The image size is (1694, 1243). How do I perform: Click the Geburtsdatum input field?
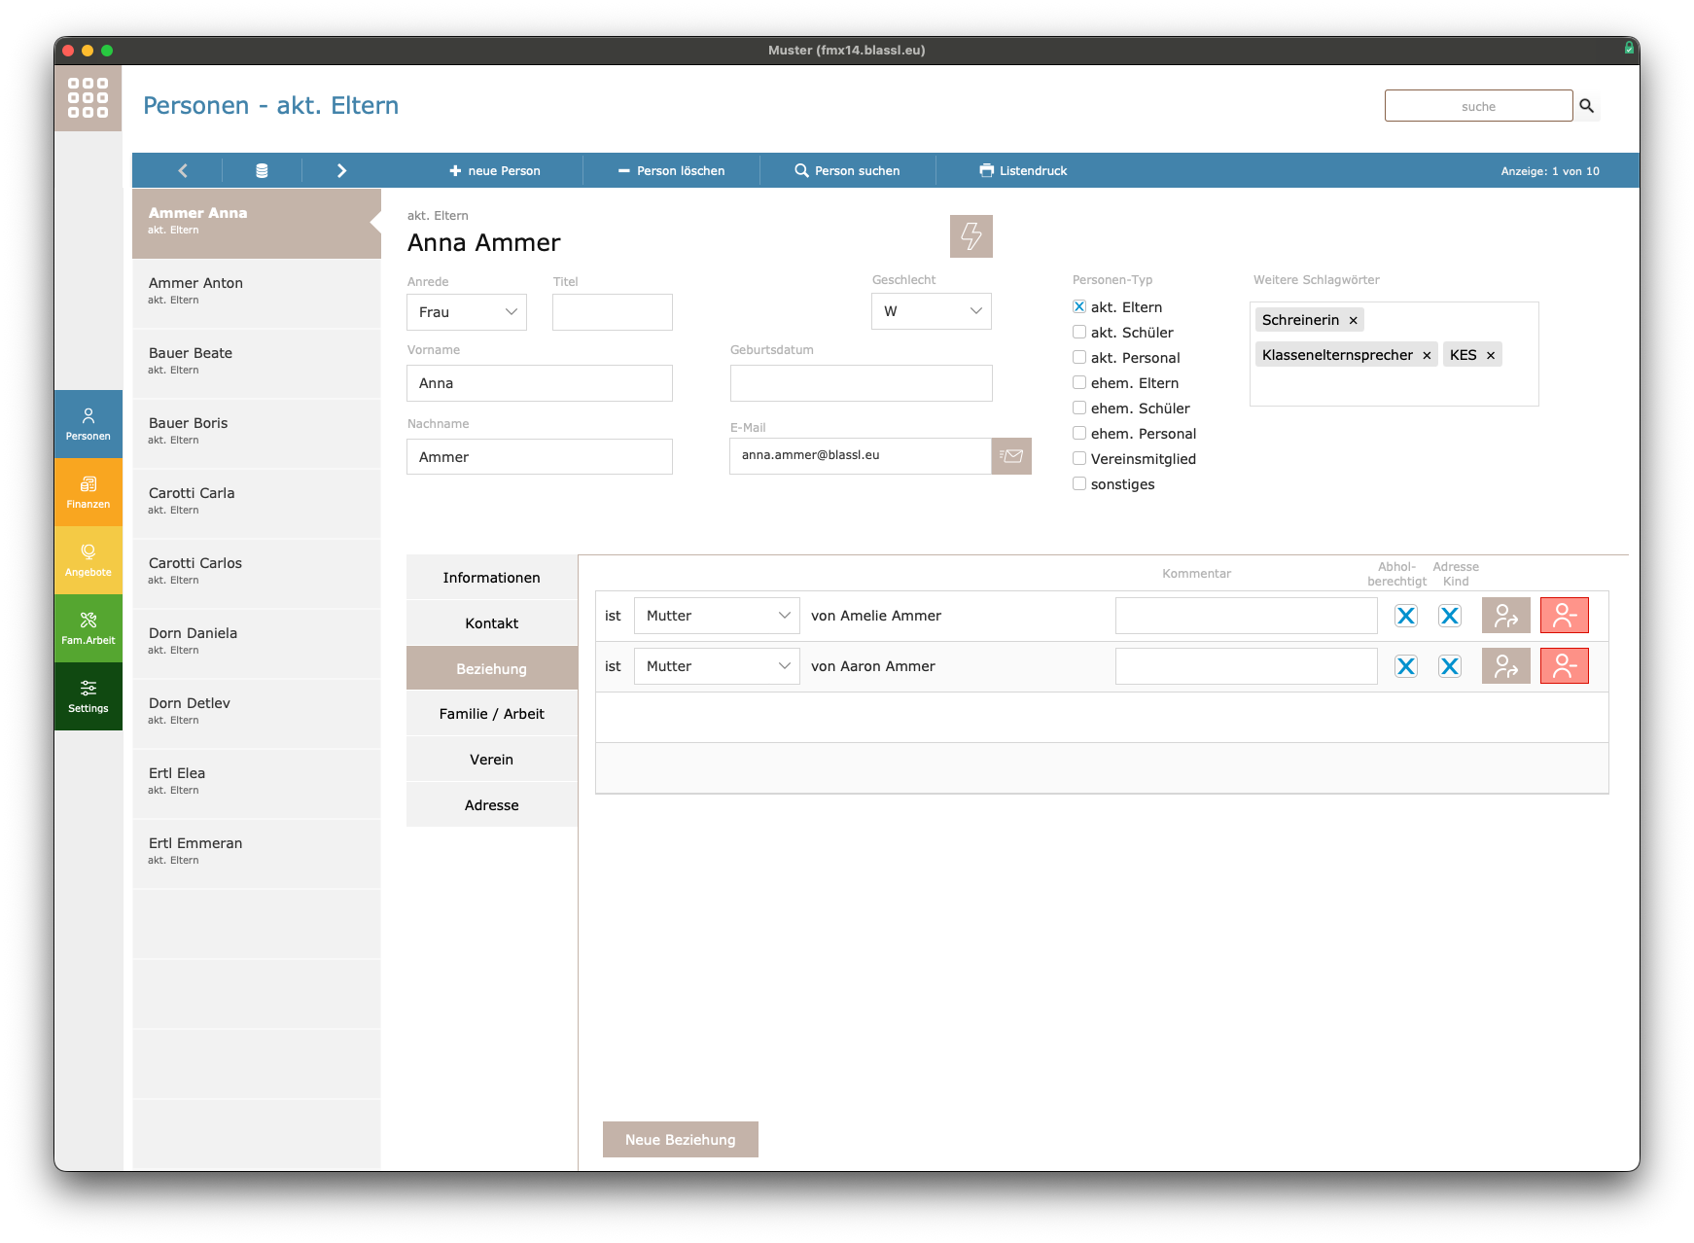(x=861, y=383)
